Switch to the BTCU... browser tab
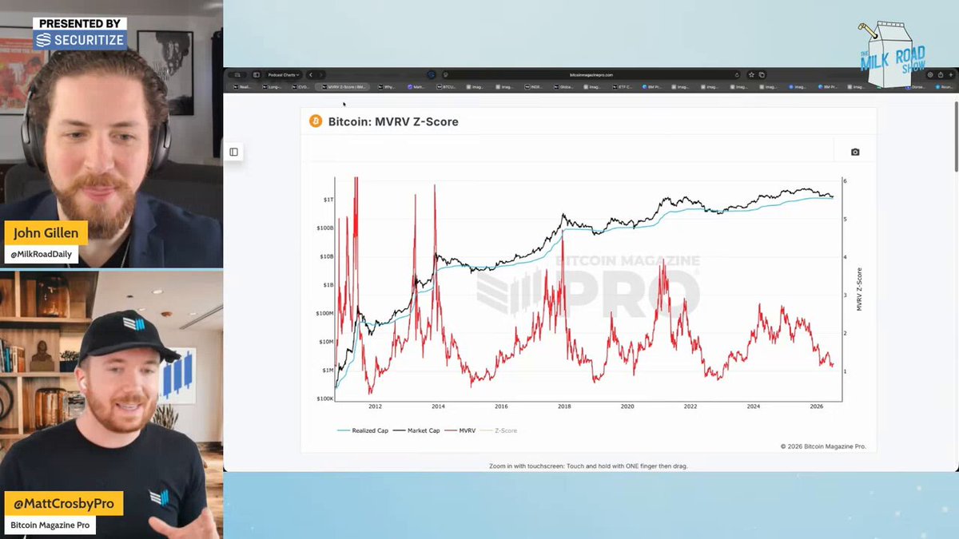Screen dimensions: 959x539 446,86
